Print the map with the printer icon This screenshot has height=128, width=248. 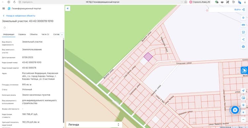click(x=243, y=47)
